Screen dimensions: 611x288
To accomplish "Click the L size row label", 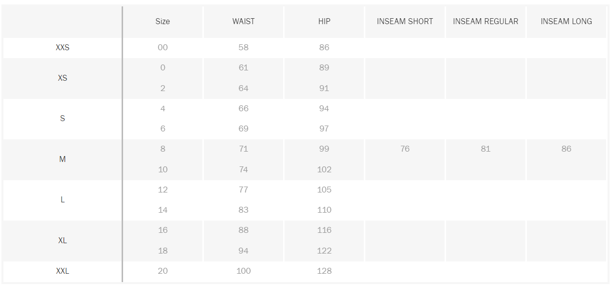I will tap(63, 200).
